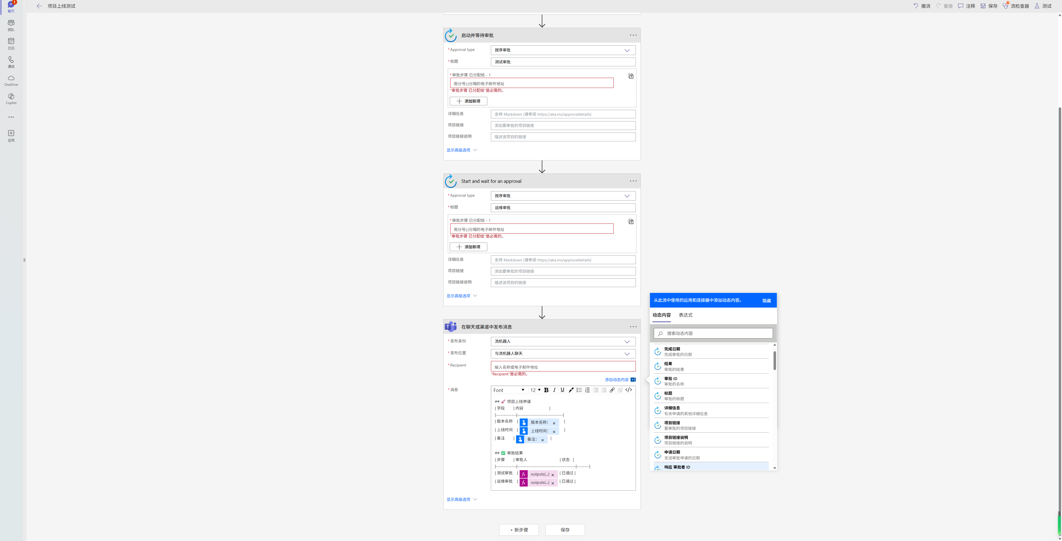Click the font color pen icon
1062x541 pixels.
click(x=571, y=390)
